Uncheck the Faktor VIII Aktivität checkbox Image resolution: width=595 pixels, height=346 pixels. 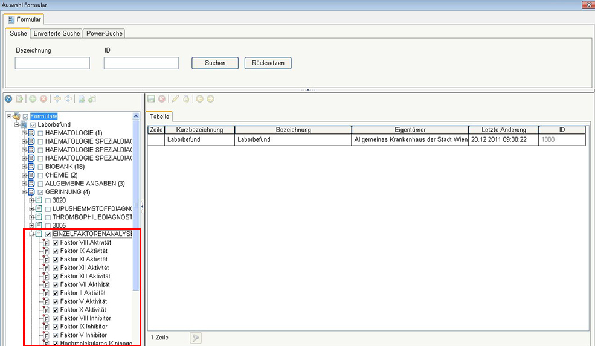pyautogui.click(x=56, y=243)
